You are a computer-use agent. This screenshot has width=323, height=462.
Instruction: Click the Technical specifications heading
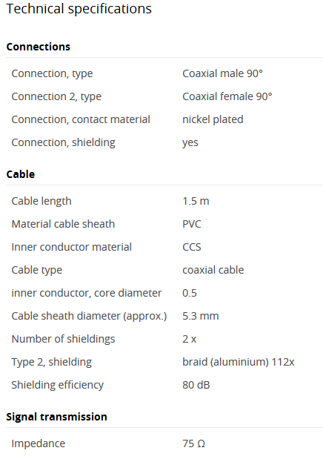click(x=79, y=9)
